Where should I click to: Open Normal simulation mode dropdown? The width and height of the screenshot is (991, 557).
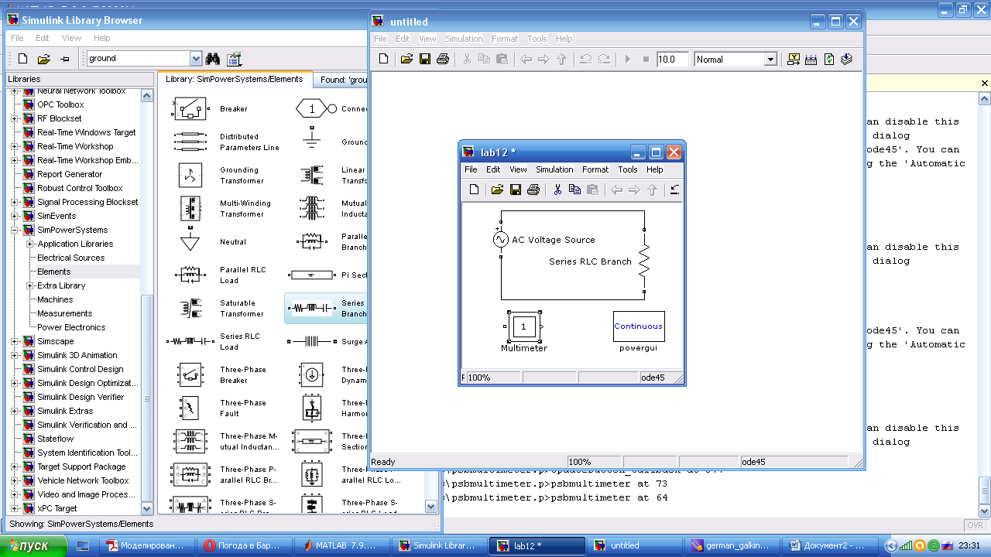pyautogui.click(x=770, y=60)
